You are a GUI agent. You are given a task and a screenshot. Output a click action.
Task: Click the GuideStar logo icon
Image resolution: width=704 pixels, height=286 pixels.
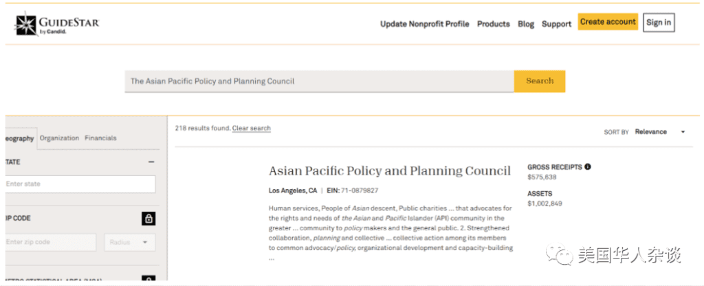26,24
